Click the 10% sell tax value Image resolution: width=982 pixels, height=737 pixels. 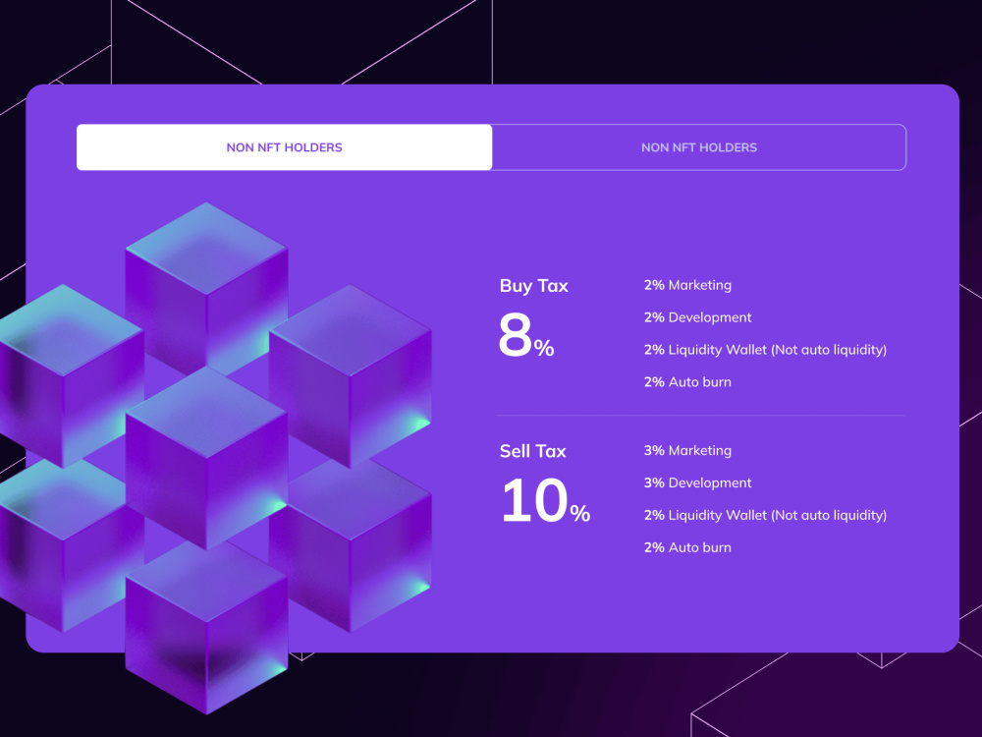tap(545, 500)
